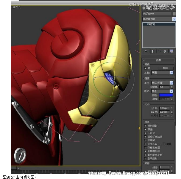Click the 排除 exclude button
Screen dimensions: 181x179
[x=166, y=68]
